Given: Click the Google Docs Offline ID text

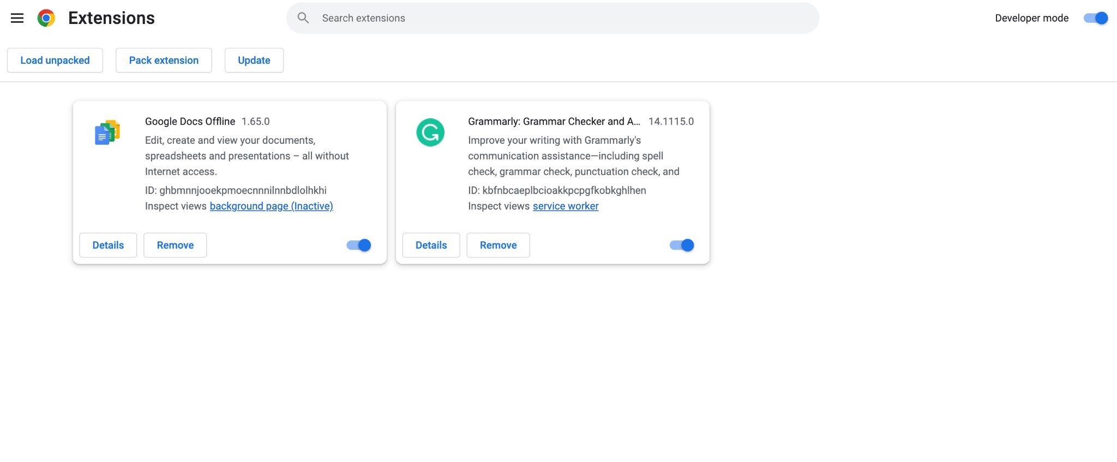Looking at the screenshot, I should click(x=236, y=190).
